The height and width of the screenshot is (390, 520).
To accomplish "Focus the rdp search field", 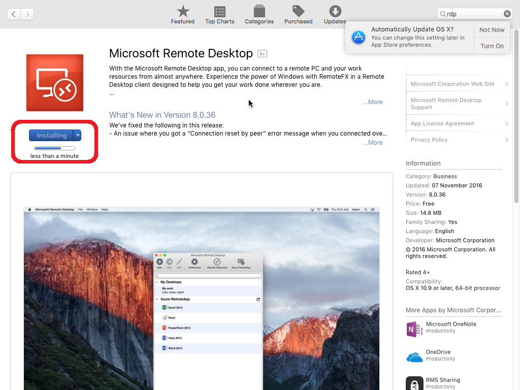I will click(475, 14).
